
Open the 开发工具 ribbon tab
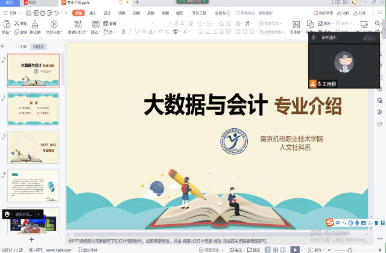click(x=198, y=13)
